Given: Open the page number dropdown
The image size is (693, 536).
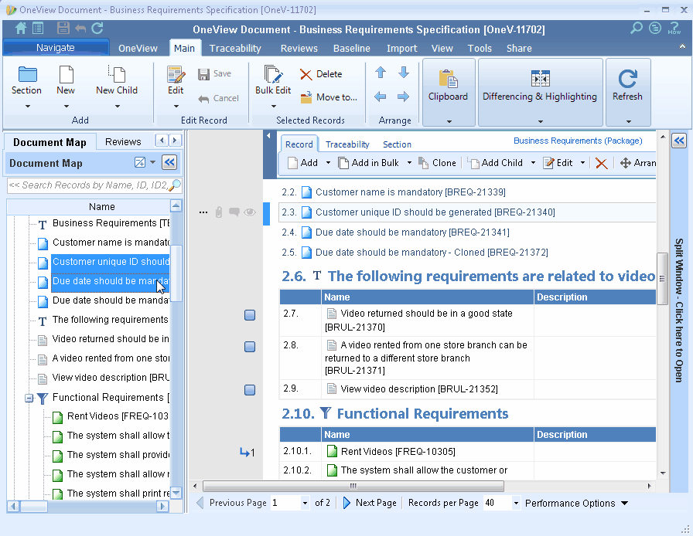Looking at the screenshot, I should pyautogui.click(x=305, y=503).
